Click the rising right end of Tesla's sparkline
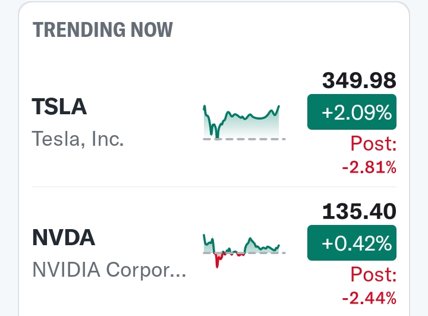The image size is (428, 316). click(x=277, y=109)
